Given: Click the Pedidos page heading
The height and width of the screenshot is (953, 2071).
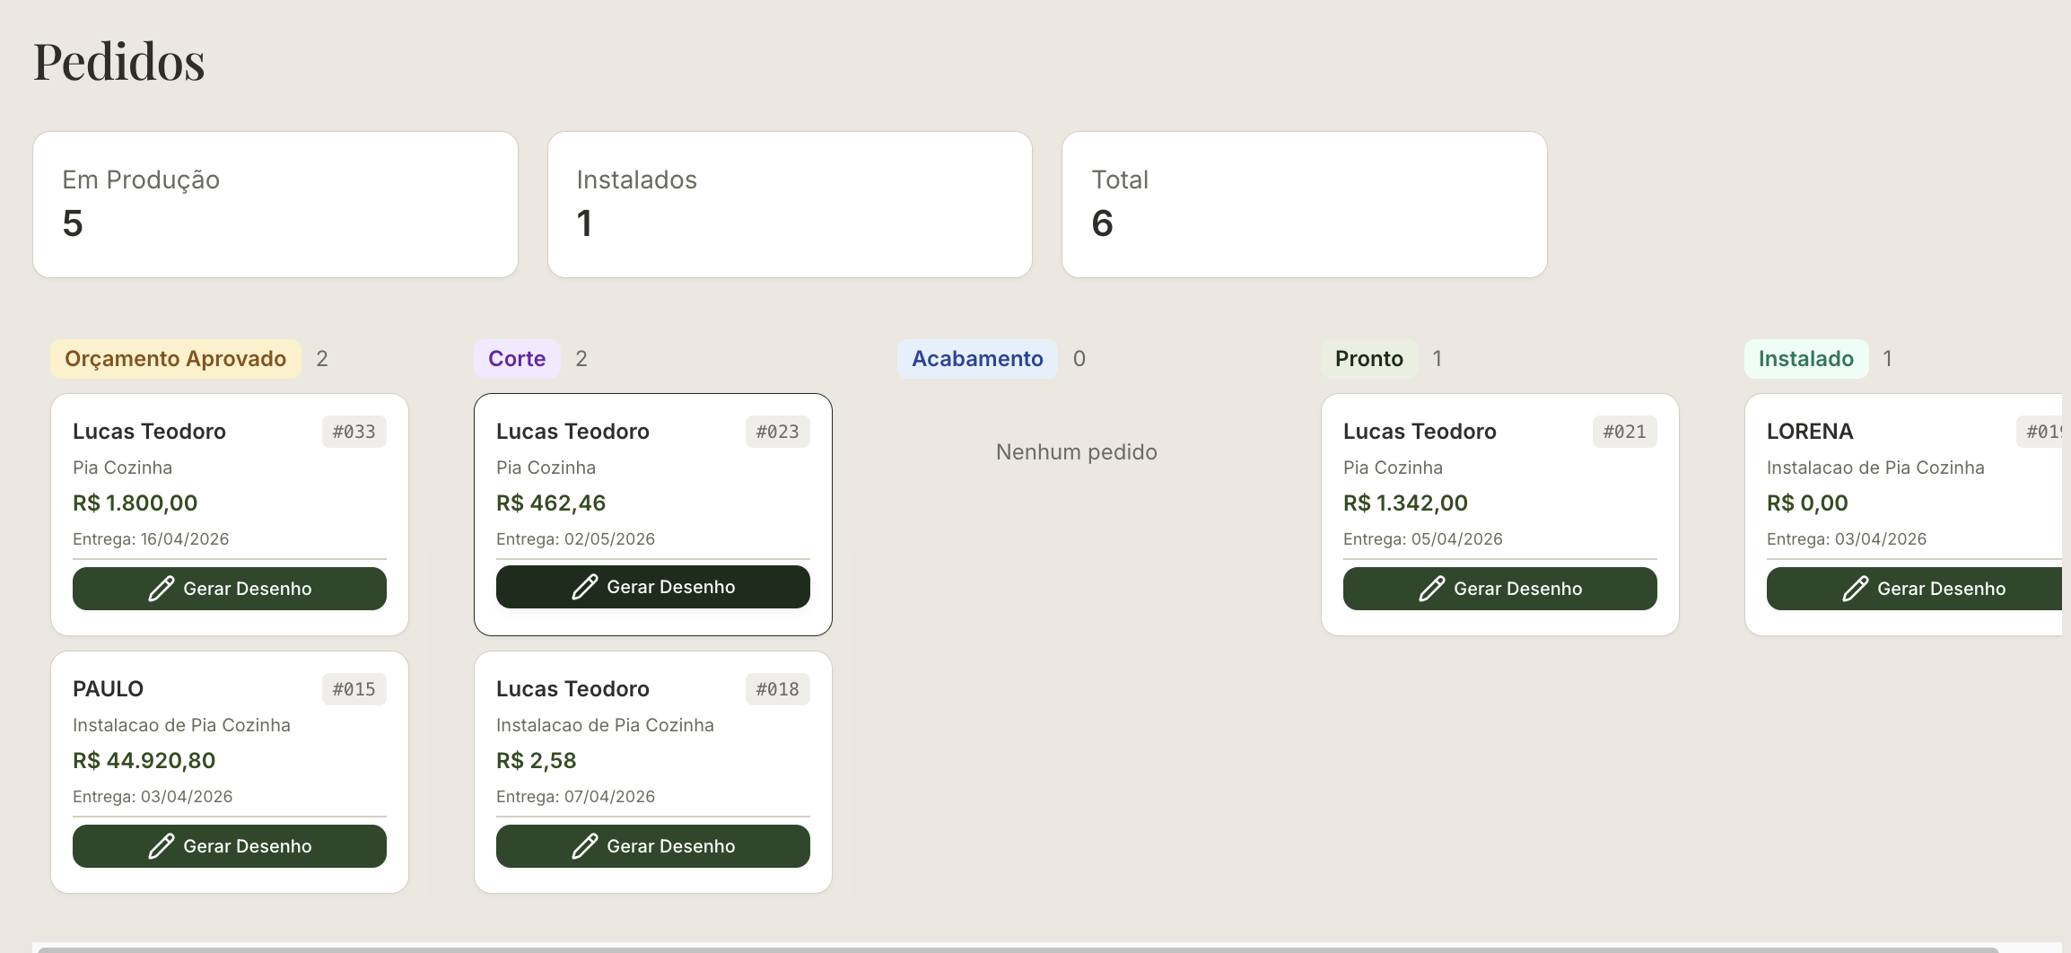Looking at the screenshot, I should coord(119,62).
